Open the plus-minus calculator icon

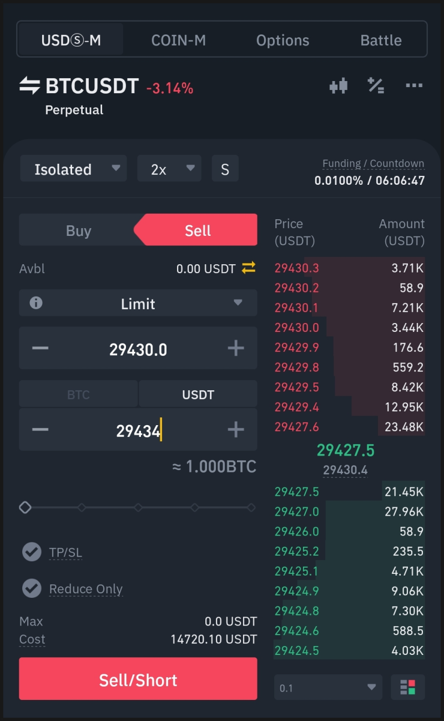[x=376, y=85]
